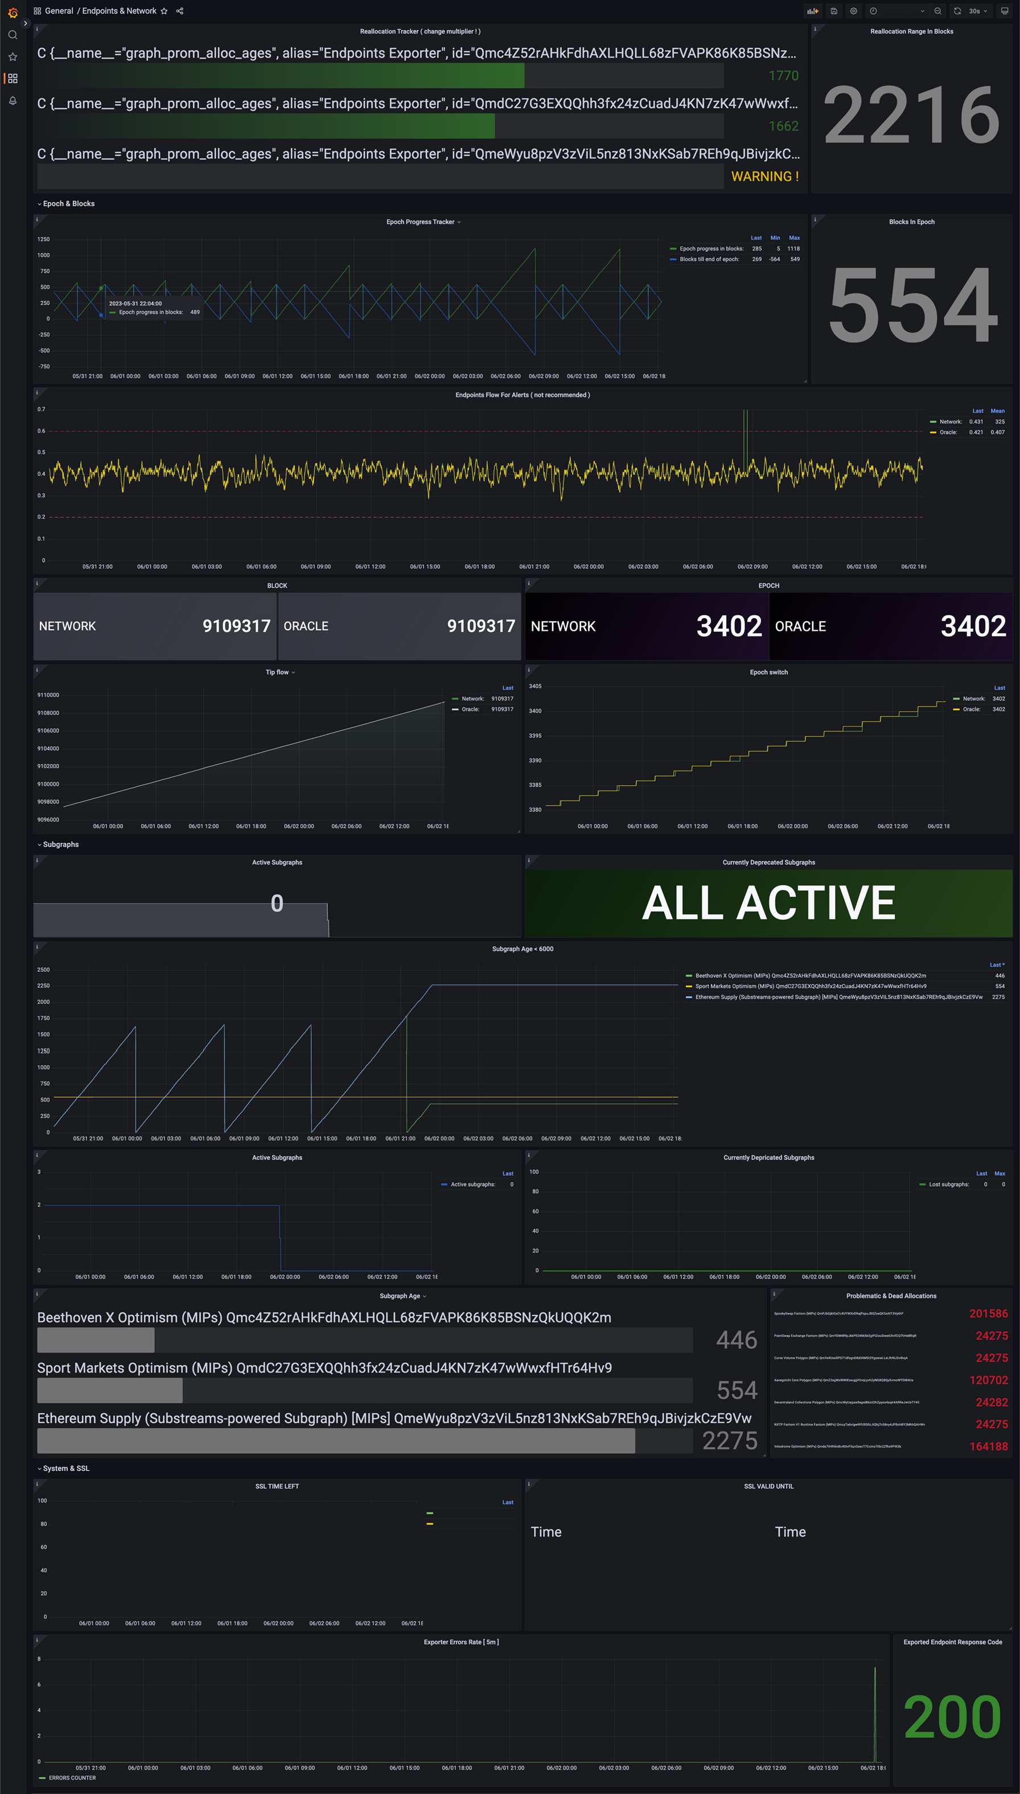Open the search magnifier in sidebar
This screenshot has width=1020, height=1794.
[13, 34]
